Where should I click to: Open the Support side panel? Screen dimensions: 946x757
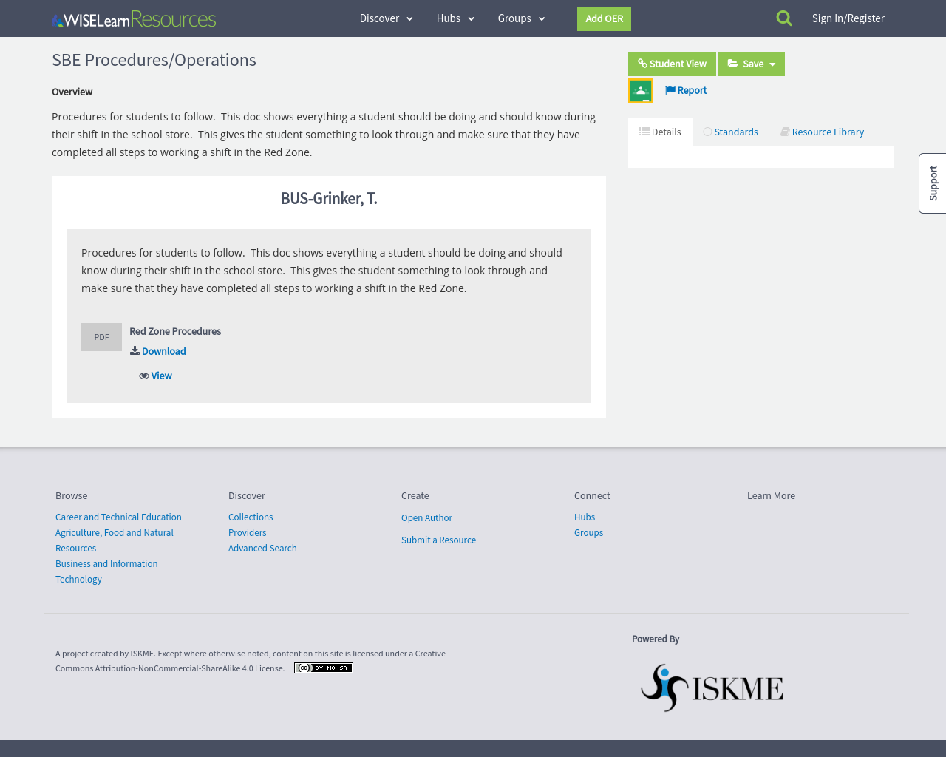[932, 183]
